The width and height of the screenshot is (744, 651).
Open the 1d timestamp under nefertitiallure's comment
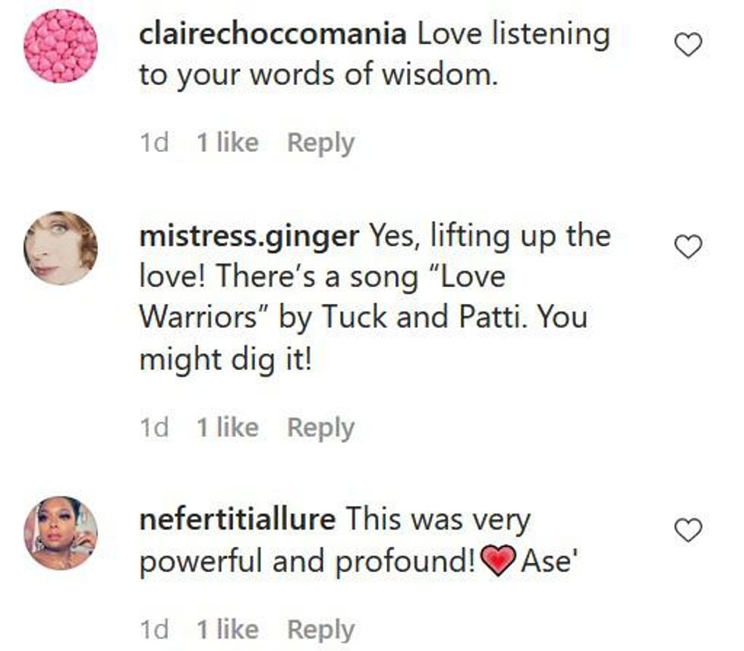click(154, 630)
